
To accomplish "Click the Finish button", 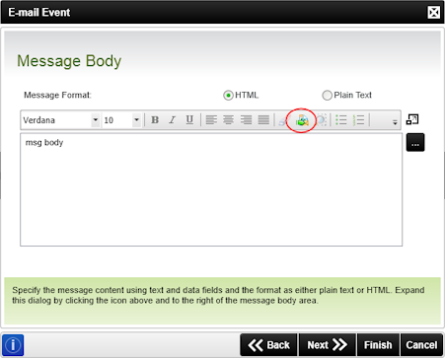I will (378, 345).
